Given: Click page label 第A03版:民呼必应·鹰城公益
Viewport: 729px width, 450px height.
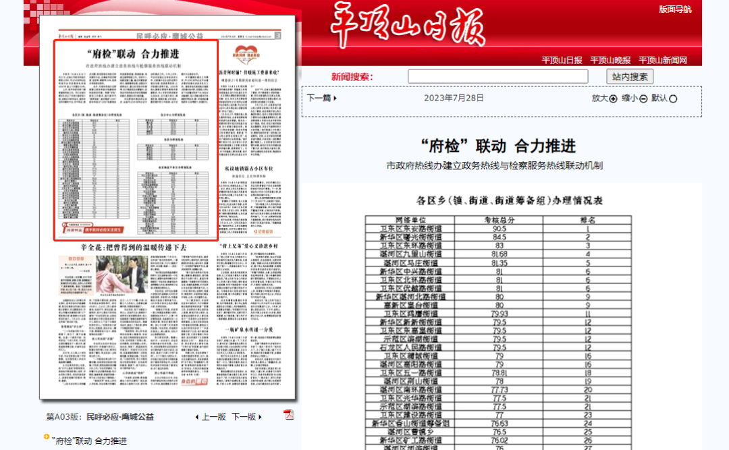Looking at the screenshot, I should [x=100, y=417].
